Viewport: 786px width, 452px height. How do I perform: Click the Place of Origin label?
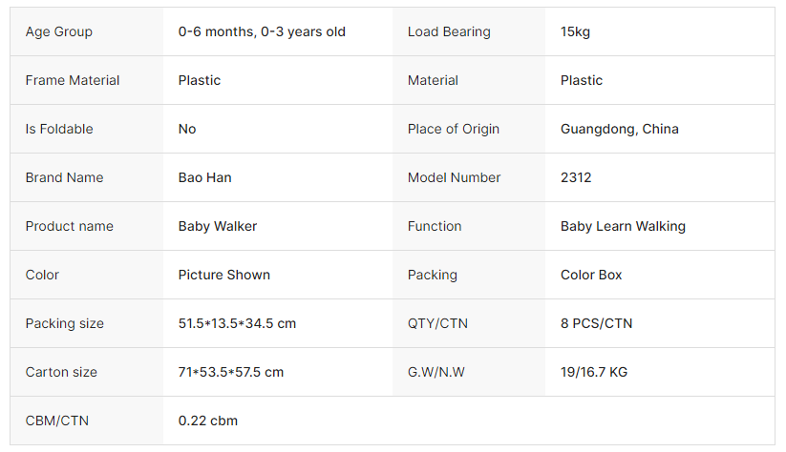tap(454, 129)
